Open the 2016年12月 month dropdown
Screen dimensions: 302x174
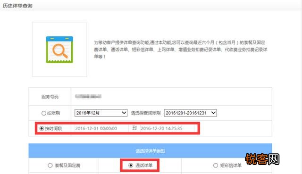(x=101, y=113)
